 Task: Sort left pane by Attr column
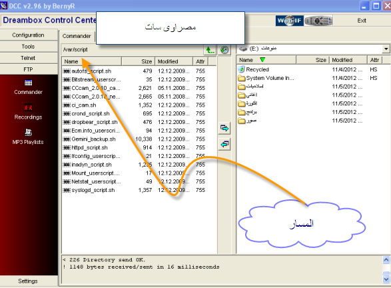(200, 61)
